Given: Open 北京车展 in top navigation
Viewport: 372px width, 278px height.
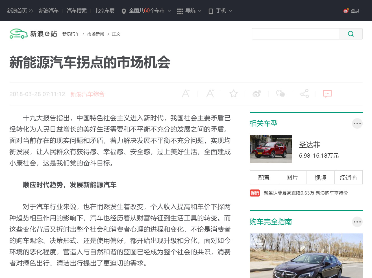Looking at the screenshot, I should click(105, 11).
